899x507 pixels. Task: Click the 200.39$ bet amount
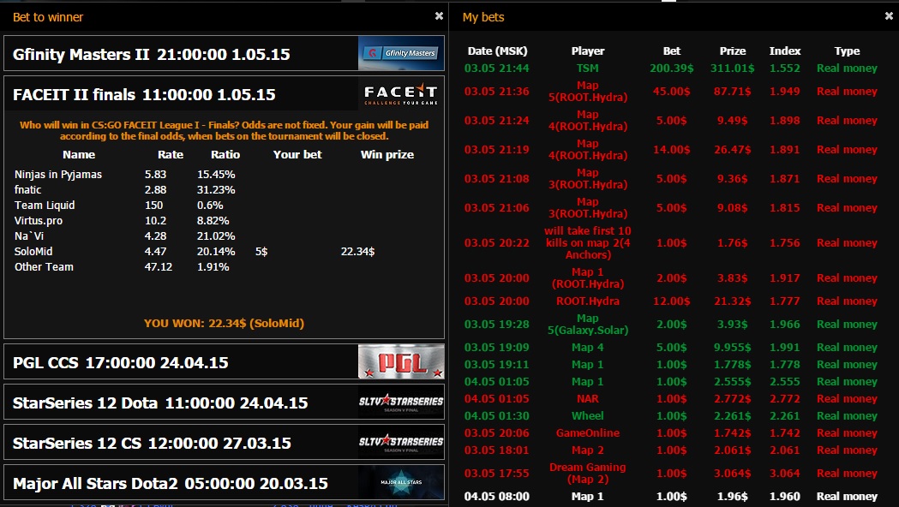tap(671, 69)
